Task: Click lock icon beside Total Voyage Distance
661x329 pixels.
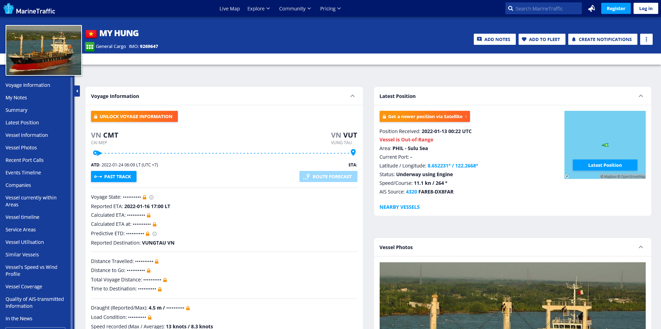Action: 165,280
